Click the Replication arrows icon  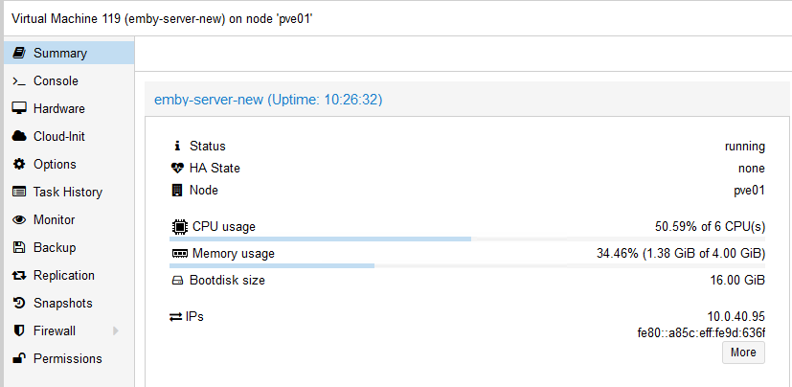(x=18, y=276)
